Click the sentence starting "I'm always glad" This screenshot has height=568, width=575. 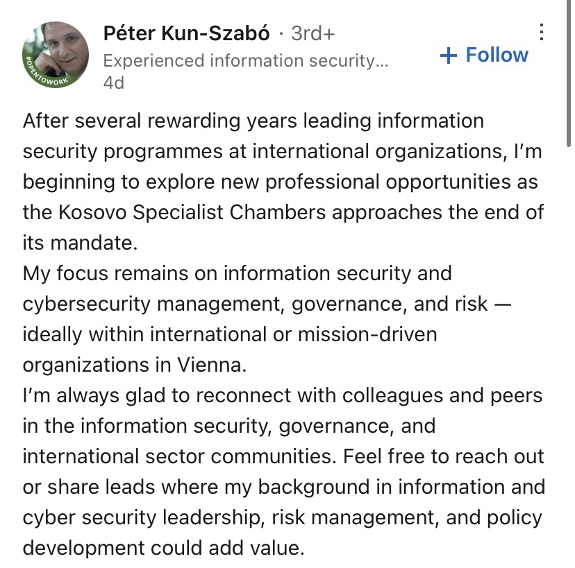(282, 395)
